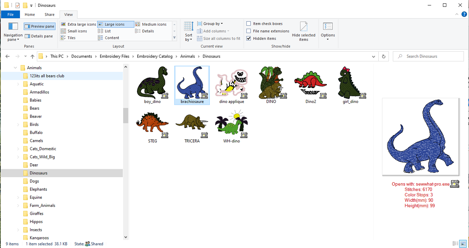Enable Item check boxes

(249, 23)
